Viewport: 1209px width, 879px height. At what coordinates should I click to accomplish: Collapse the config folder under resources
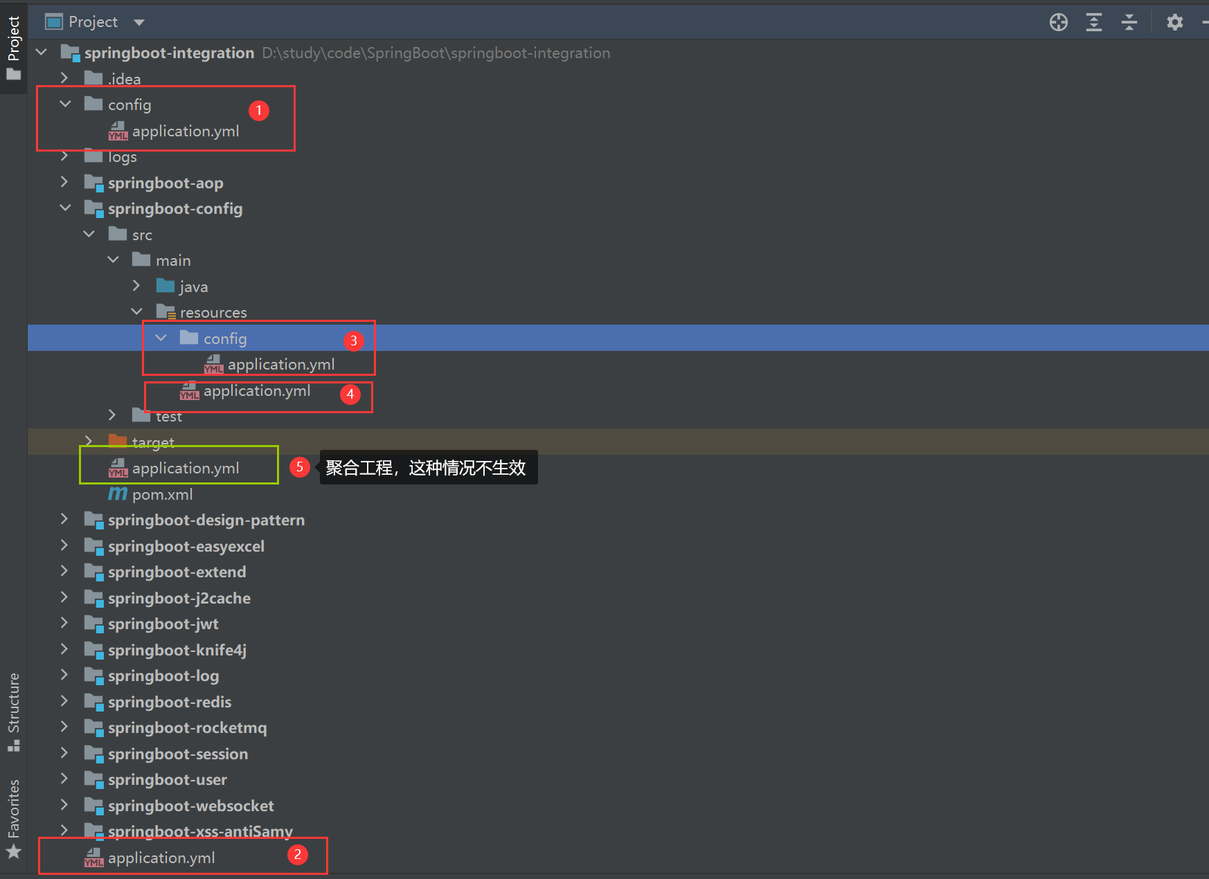(161, 338)
